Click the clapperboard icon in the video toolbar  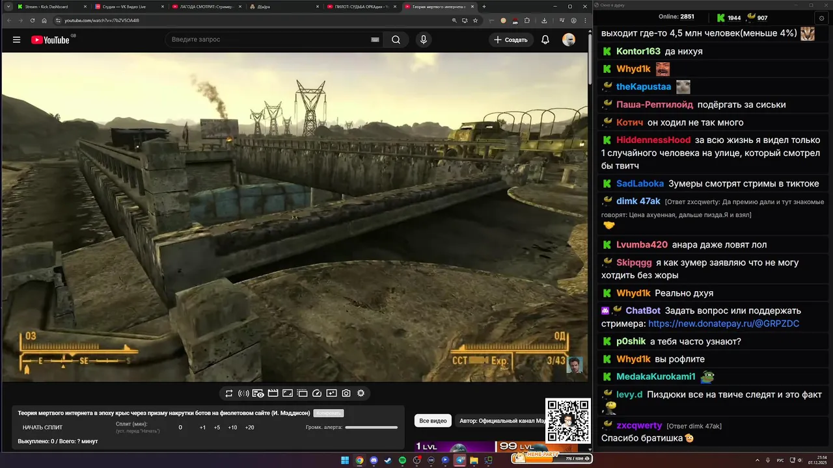pos(273,393)
